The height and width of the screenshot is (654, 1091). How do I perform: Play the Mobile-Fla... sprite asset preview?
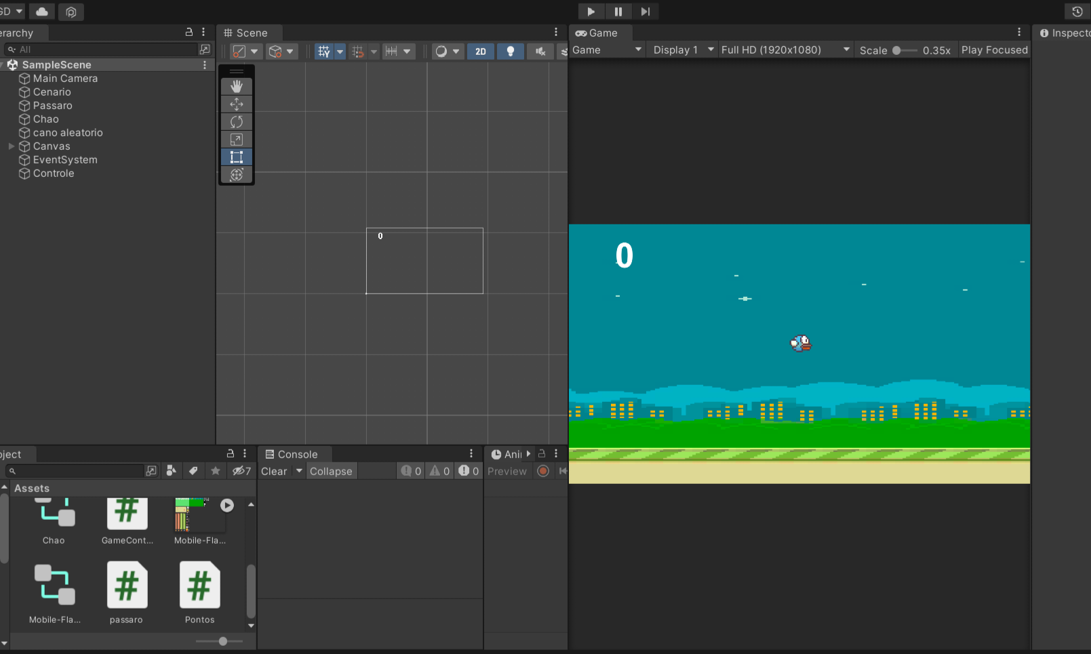tap(227, 506)
